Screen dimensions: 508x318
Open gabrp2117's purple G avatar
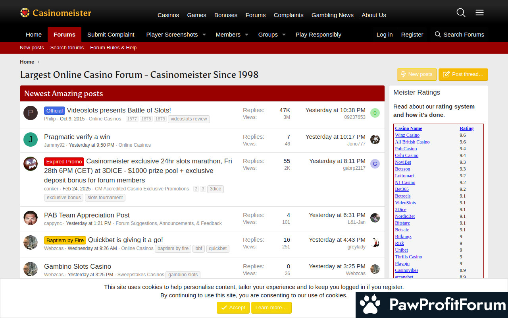point(375,164)
